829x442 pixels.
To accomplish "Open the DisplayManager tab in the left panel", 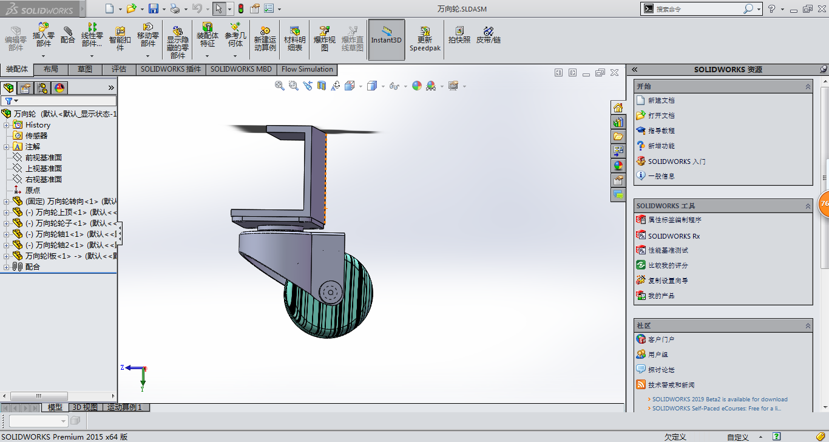I will pyautogui.click(x=59, y=88).
